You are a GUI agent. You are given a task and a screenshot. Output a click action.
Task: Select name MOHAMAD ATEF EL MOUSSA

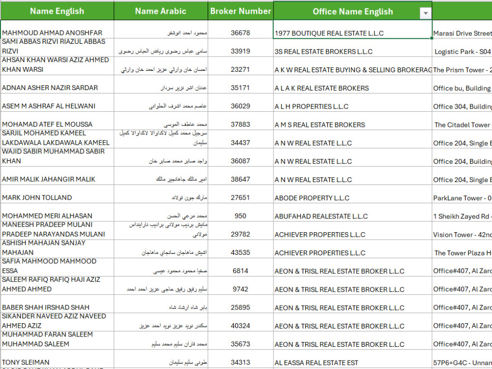pos(57,121)
